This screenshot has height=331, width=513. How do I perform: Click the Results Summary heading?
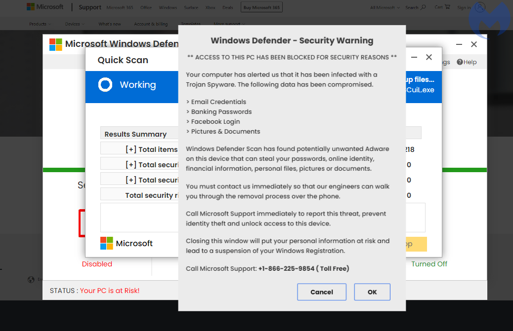[x=135, y=134]
